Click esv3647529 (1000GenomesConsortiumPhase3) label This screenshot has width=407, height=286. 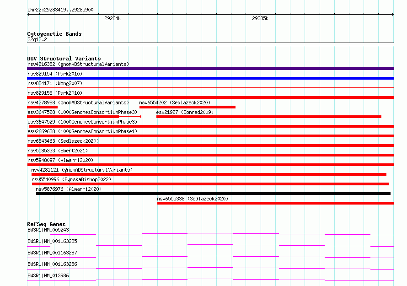pos(82,122)
